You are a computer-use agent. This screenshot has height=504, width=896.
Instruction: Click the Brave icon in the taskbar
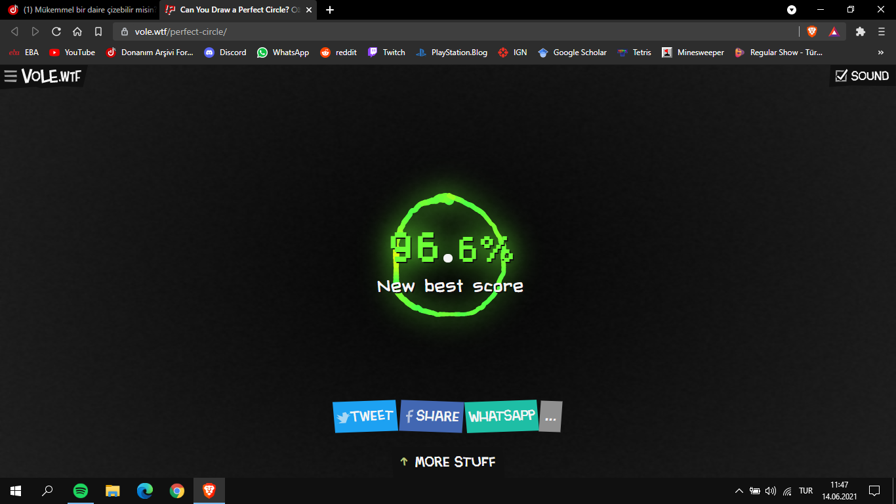pos(209,491)
